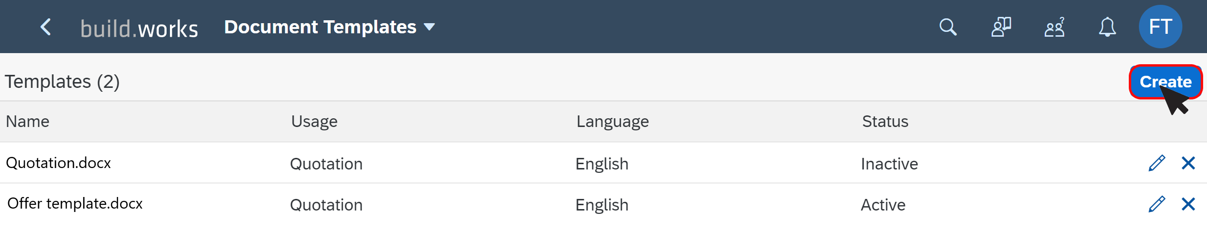Edit Quotation.docx with pencil icon
Screen dimensions: 1207x225
[x=1157, y=163]
